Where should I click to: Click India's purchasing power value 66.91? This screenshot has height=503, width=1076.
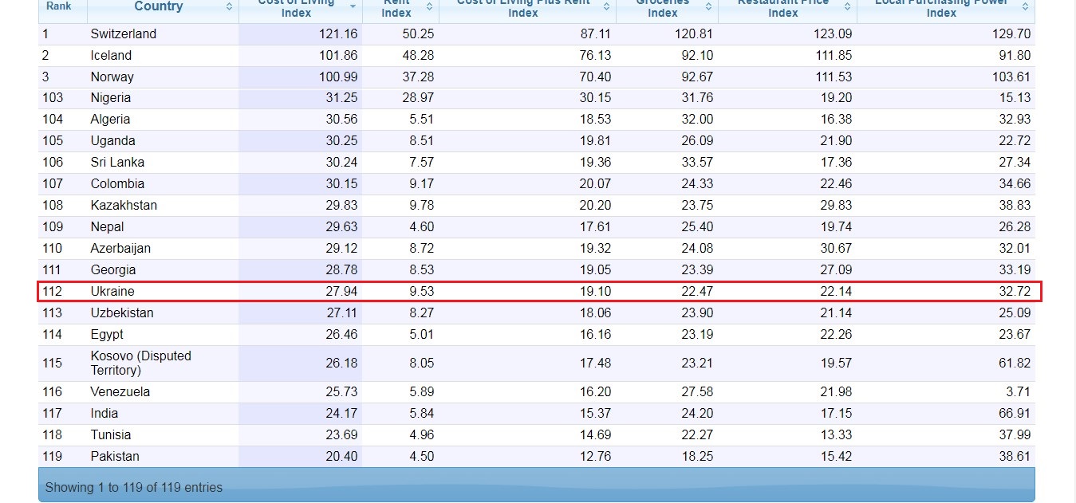point(1013,414)
